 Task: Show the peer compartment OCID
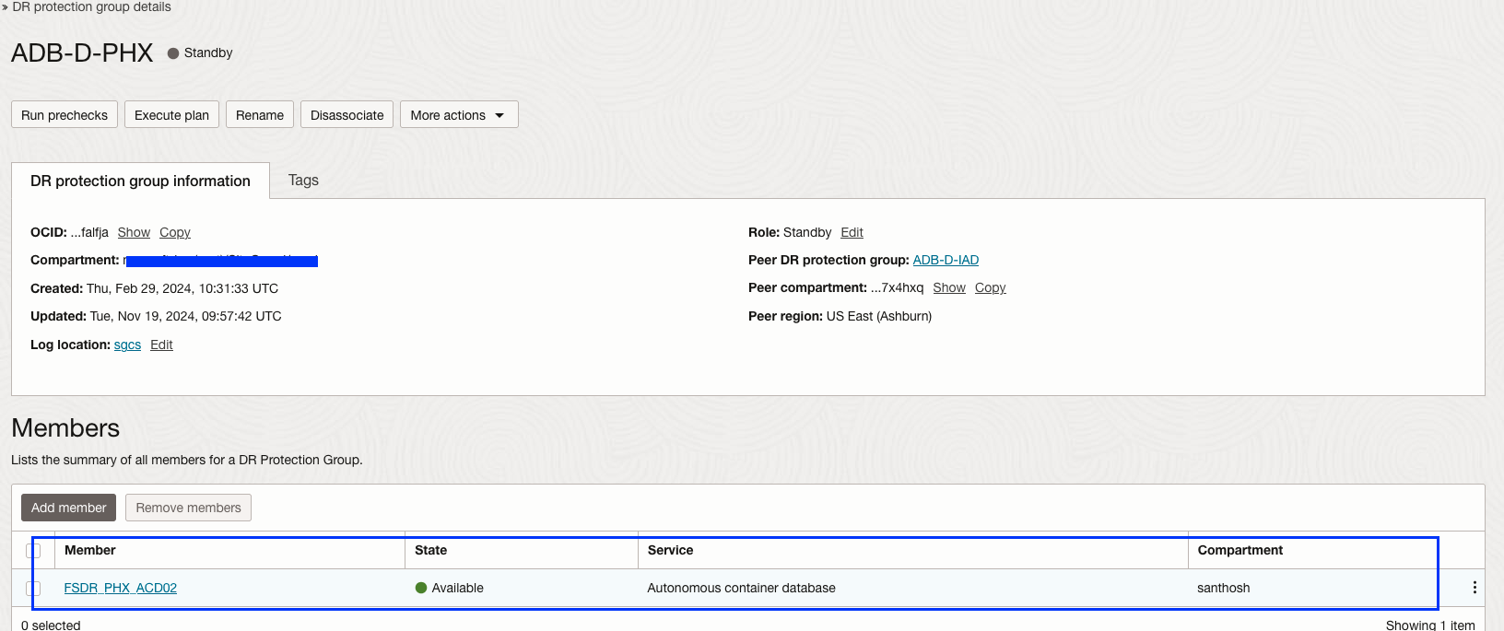coord(949,287)
